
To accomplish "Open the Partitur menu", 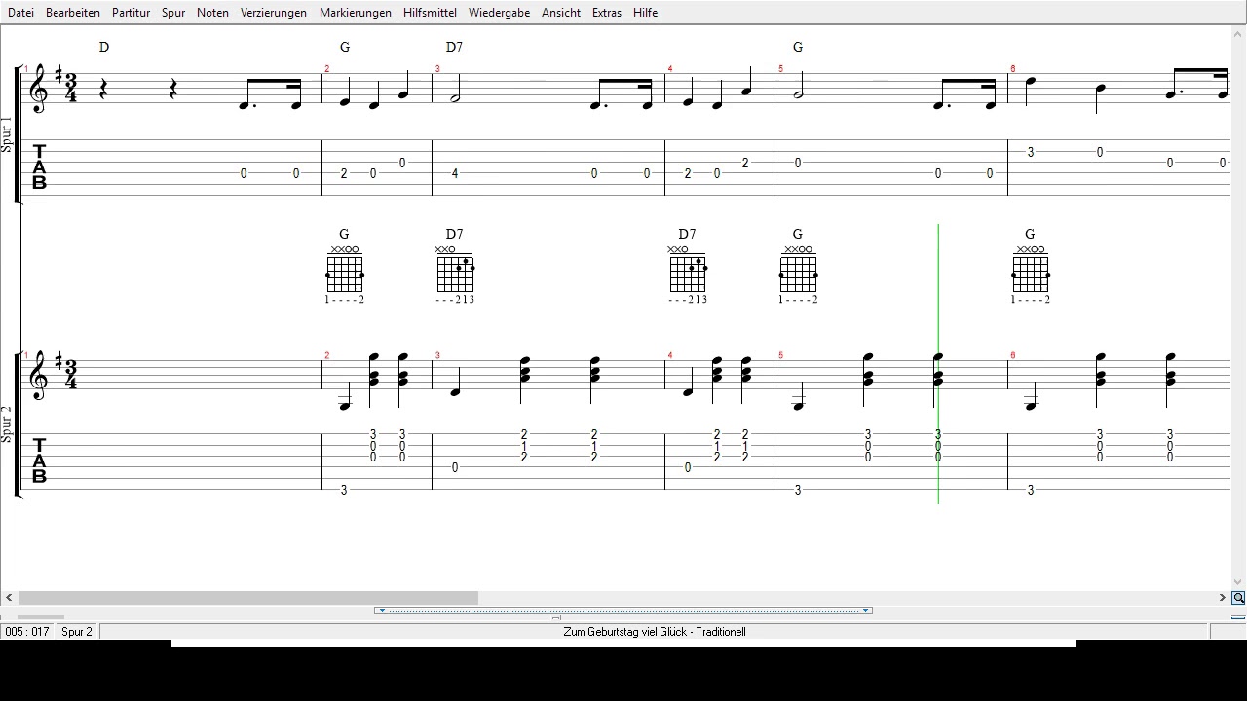I will [131, 13].
